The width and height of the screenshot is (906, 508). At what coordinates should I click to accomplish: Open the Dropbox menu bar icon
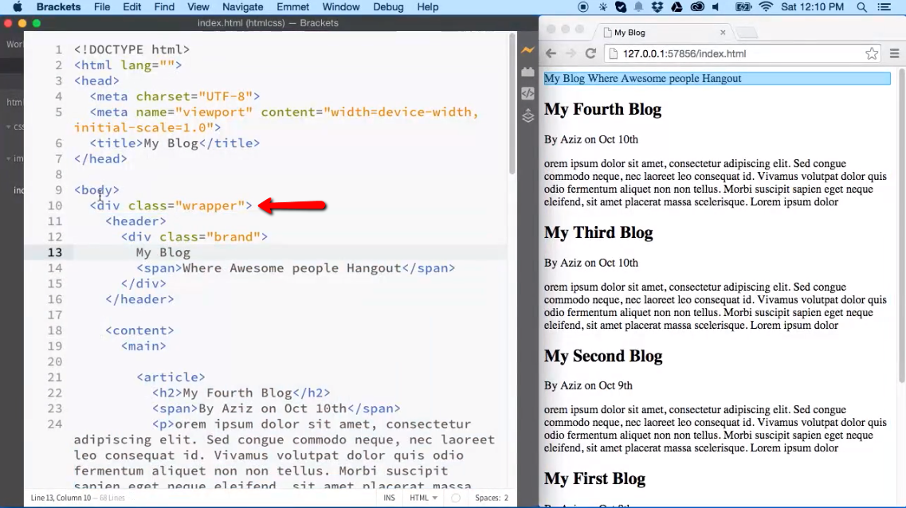657,6
